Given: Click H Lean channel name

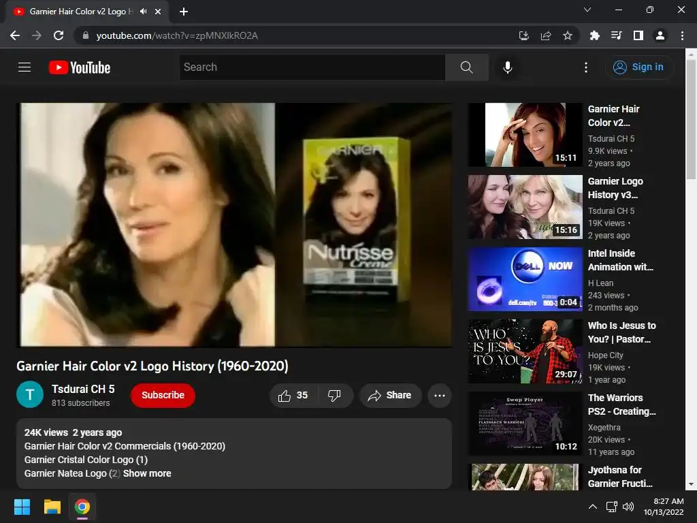Looking at the screenshot, I should coord(600,283).
